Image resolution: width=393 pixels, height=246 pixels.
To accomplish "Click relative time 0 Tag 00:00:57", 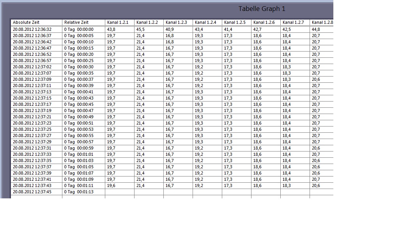I will (83, 142).
